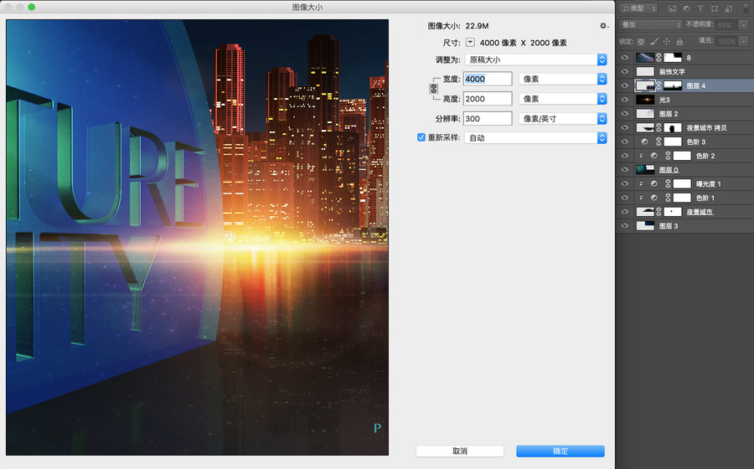Filter layers by shape layer icon
The width and height of the screenshot is (754, 469).
pos(715,8)
